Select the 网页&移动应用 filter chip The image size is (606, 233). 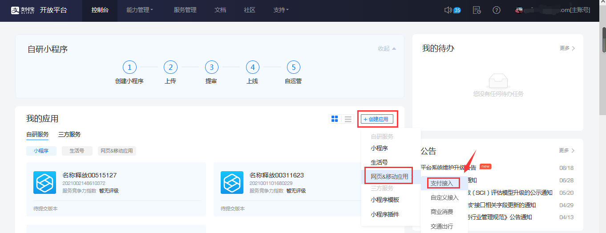(x=117, y=151)
